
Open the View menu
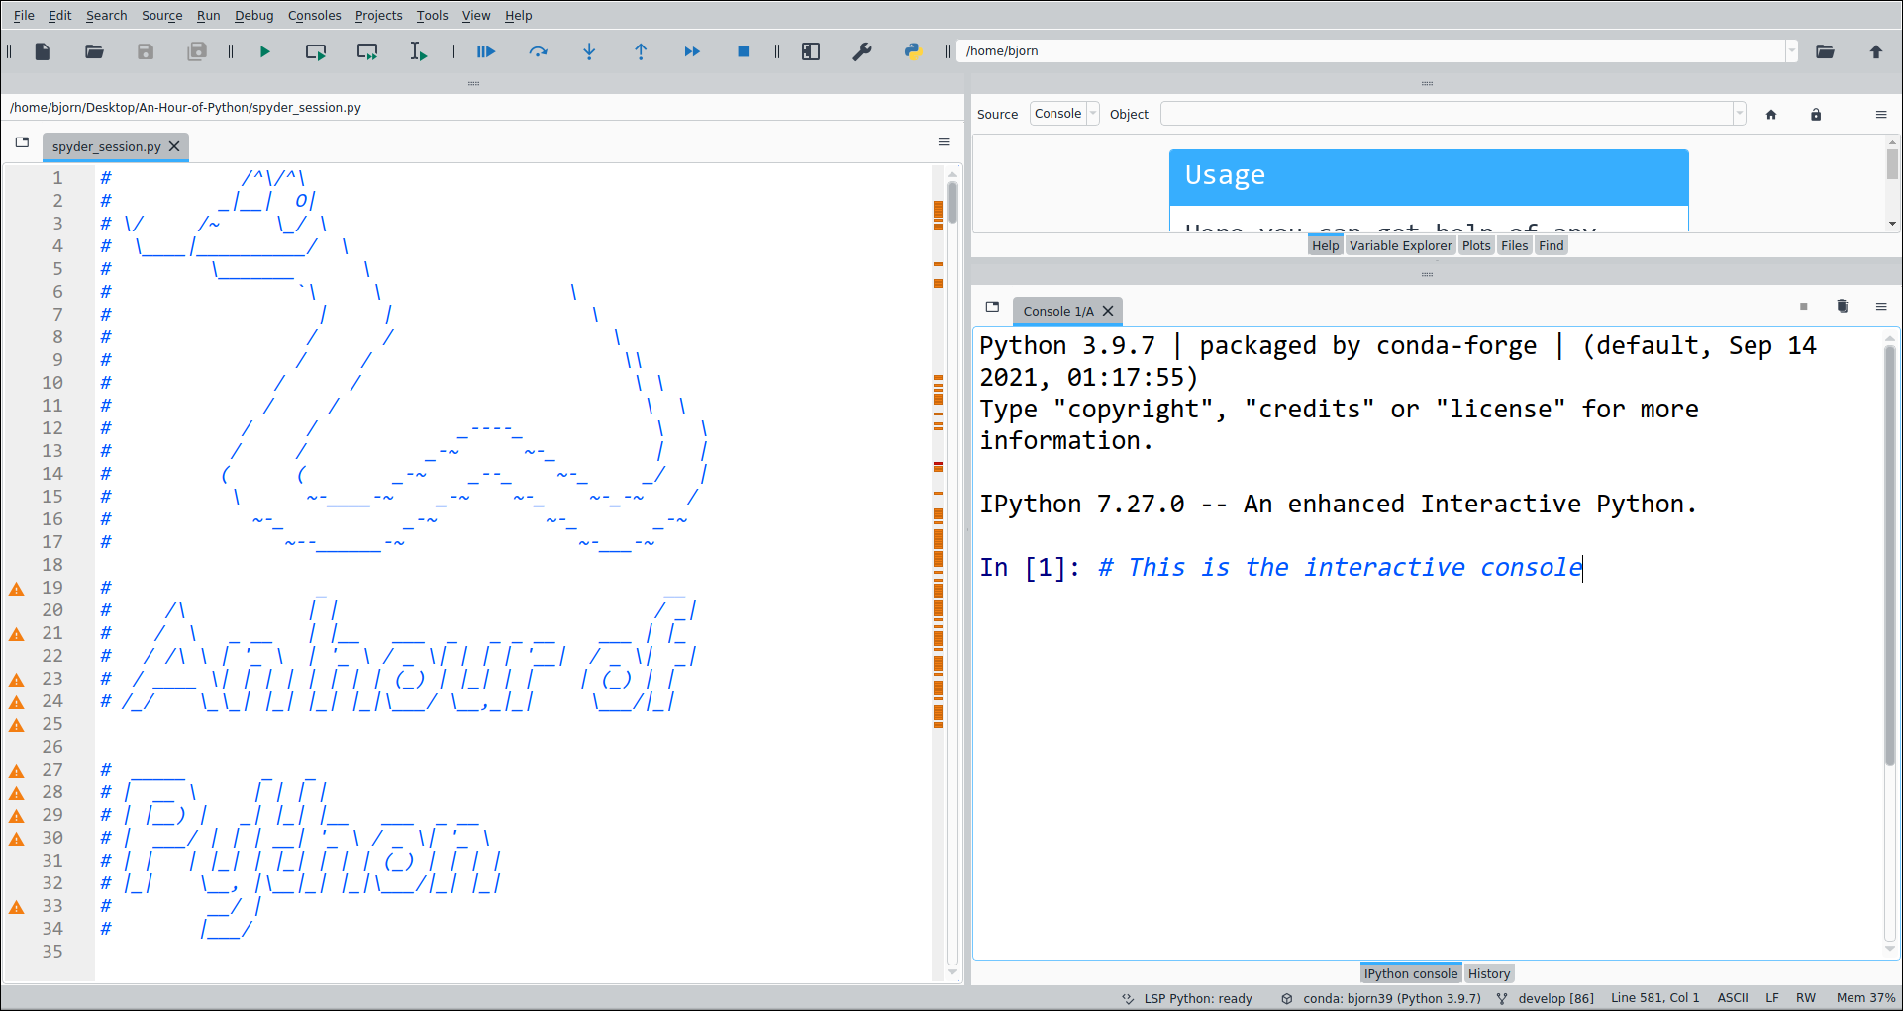pyautogui.click(x=476, y=15)
